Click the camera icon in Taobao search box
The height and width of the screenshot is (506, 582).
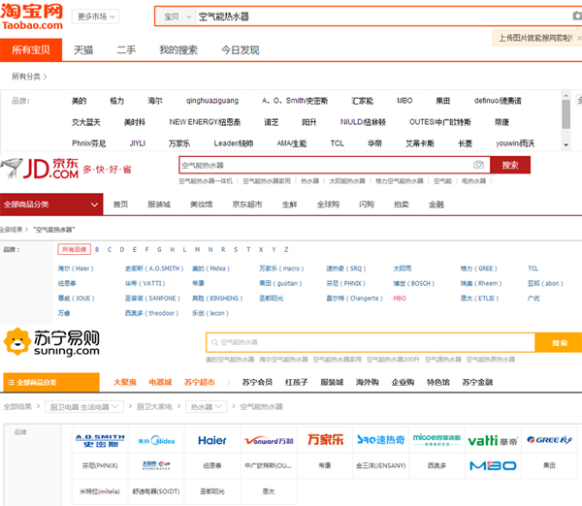(x=577, y=16)
